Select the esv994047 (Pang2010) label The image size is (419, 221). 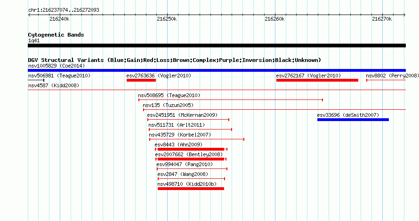click(x=185, y=164)
